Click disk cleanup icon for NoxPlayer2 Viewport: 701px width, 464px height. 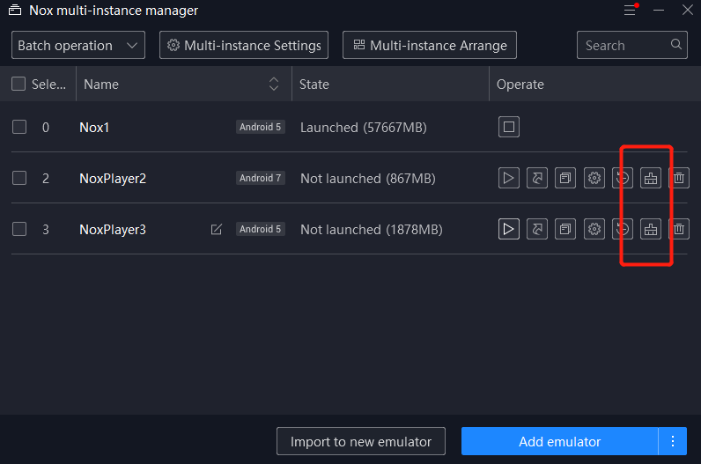tap(651, 178)
